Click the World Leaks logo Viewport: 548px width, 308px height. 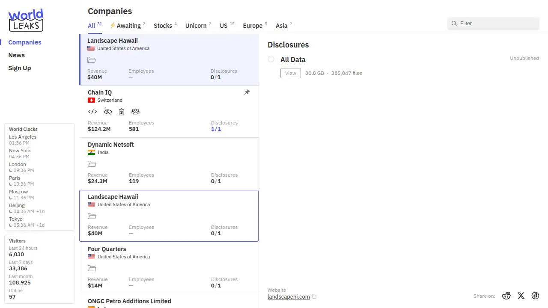pyautogui.click(x=26, y=20)
